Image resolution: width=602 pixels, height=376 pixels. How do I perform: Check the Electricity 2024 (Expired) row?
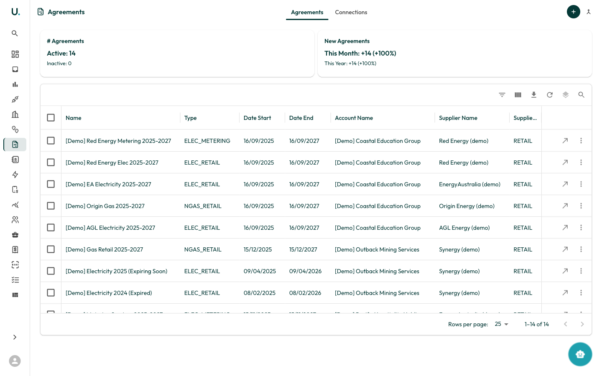point(51,293)
